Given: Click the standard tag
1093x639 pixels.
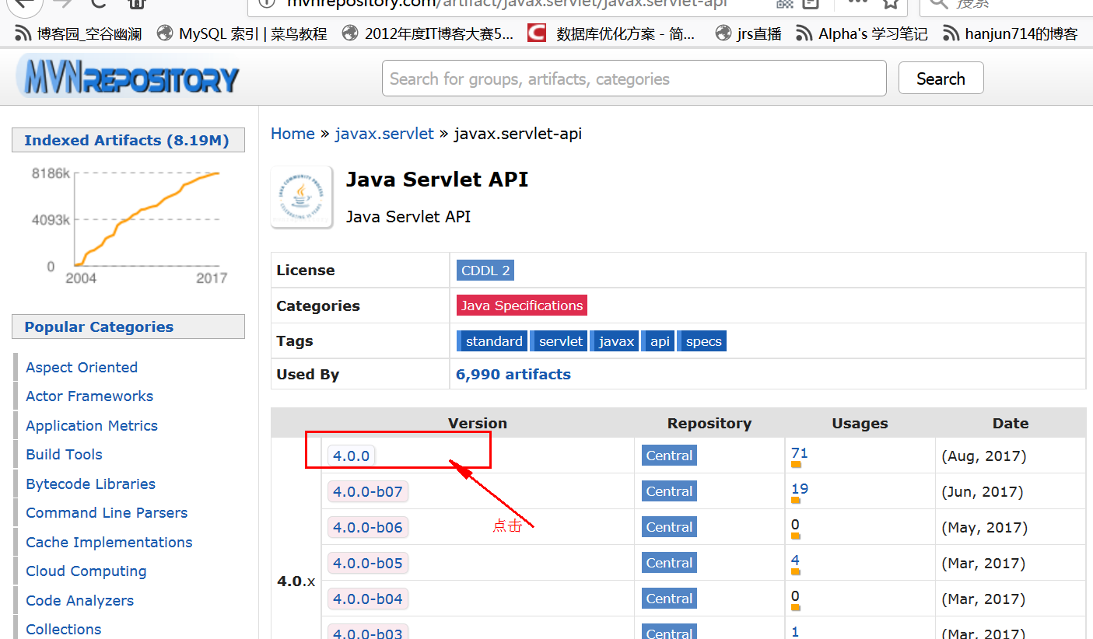Looking at the screenshot, I should [492, 341].
